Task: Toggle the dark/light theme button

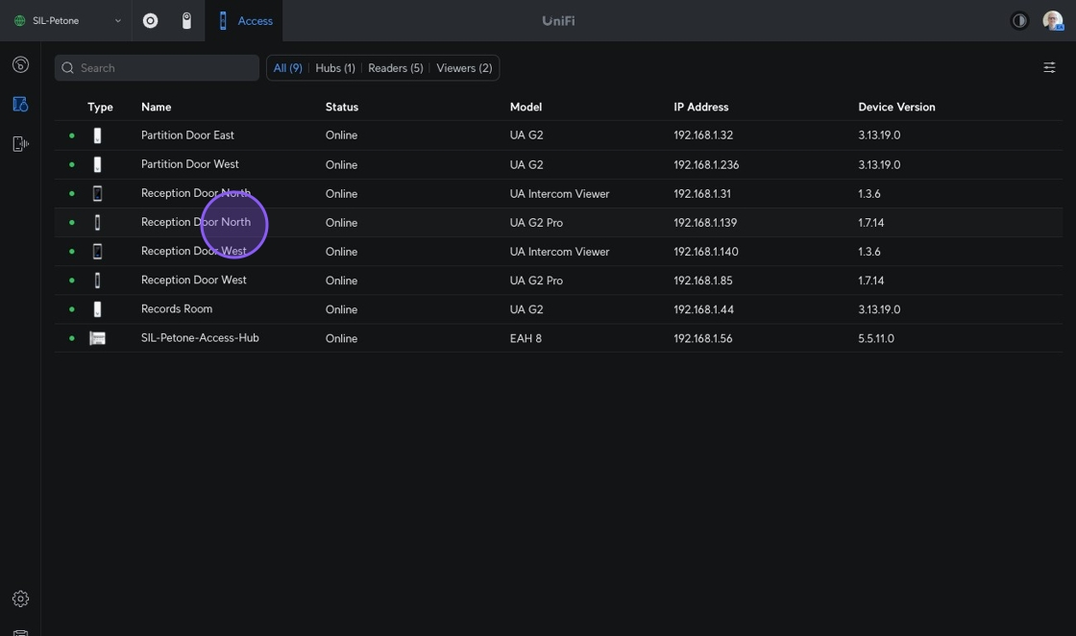Action: (x=1019, y=20)
